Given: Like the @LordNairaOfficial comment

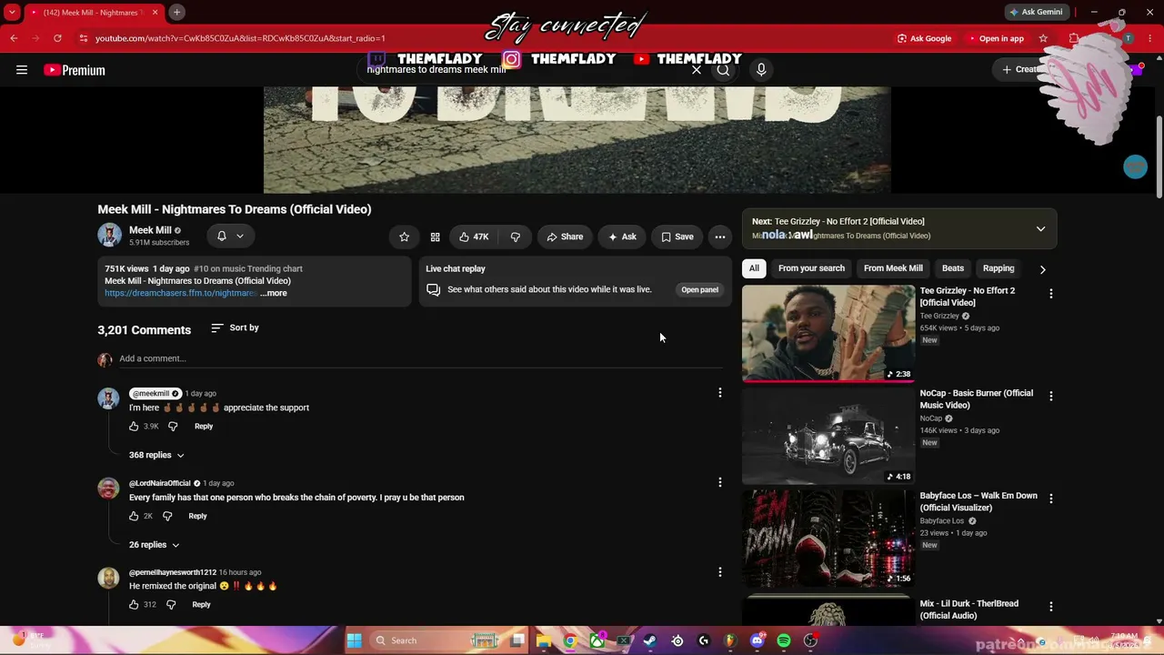Looking at the screenshot, I should click(134, 516).
